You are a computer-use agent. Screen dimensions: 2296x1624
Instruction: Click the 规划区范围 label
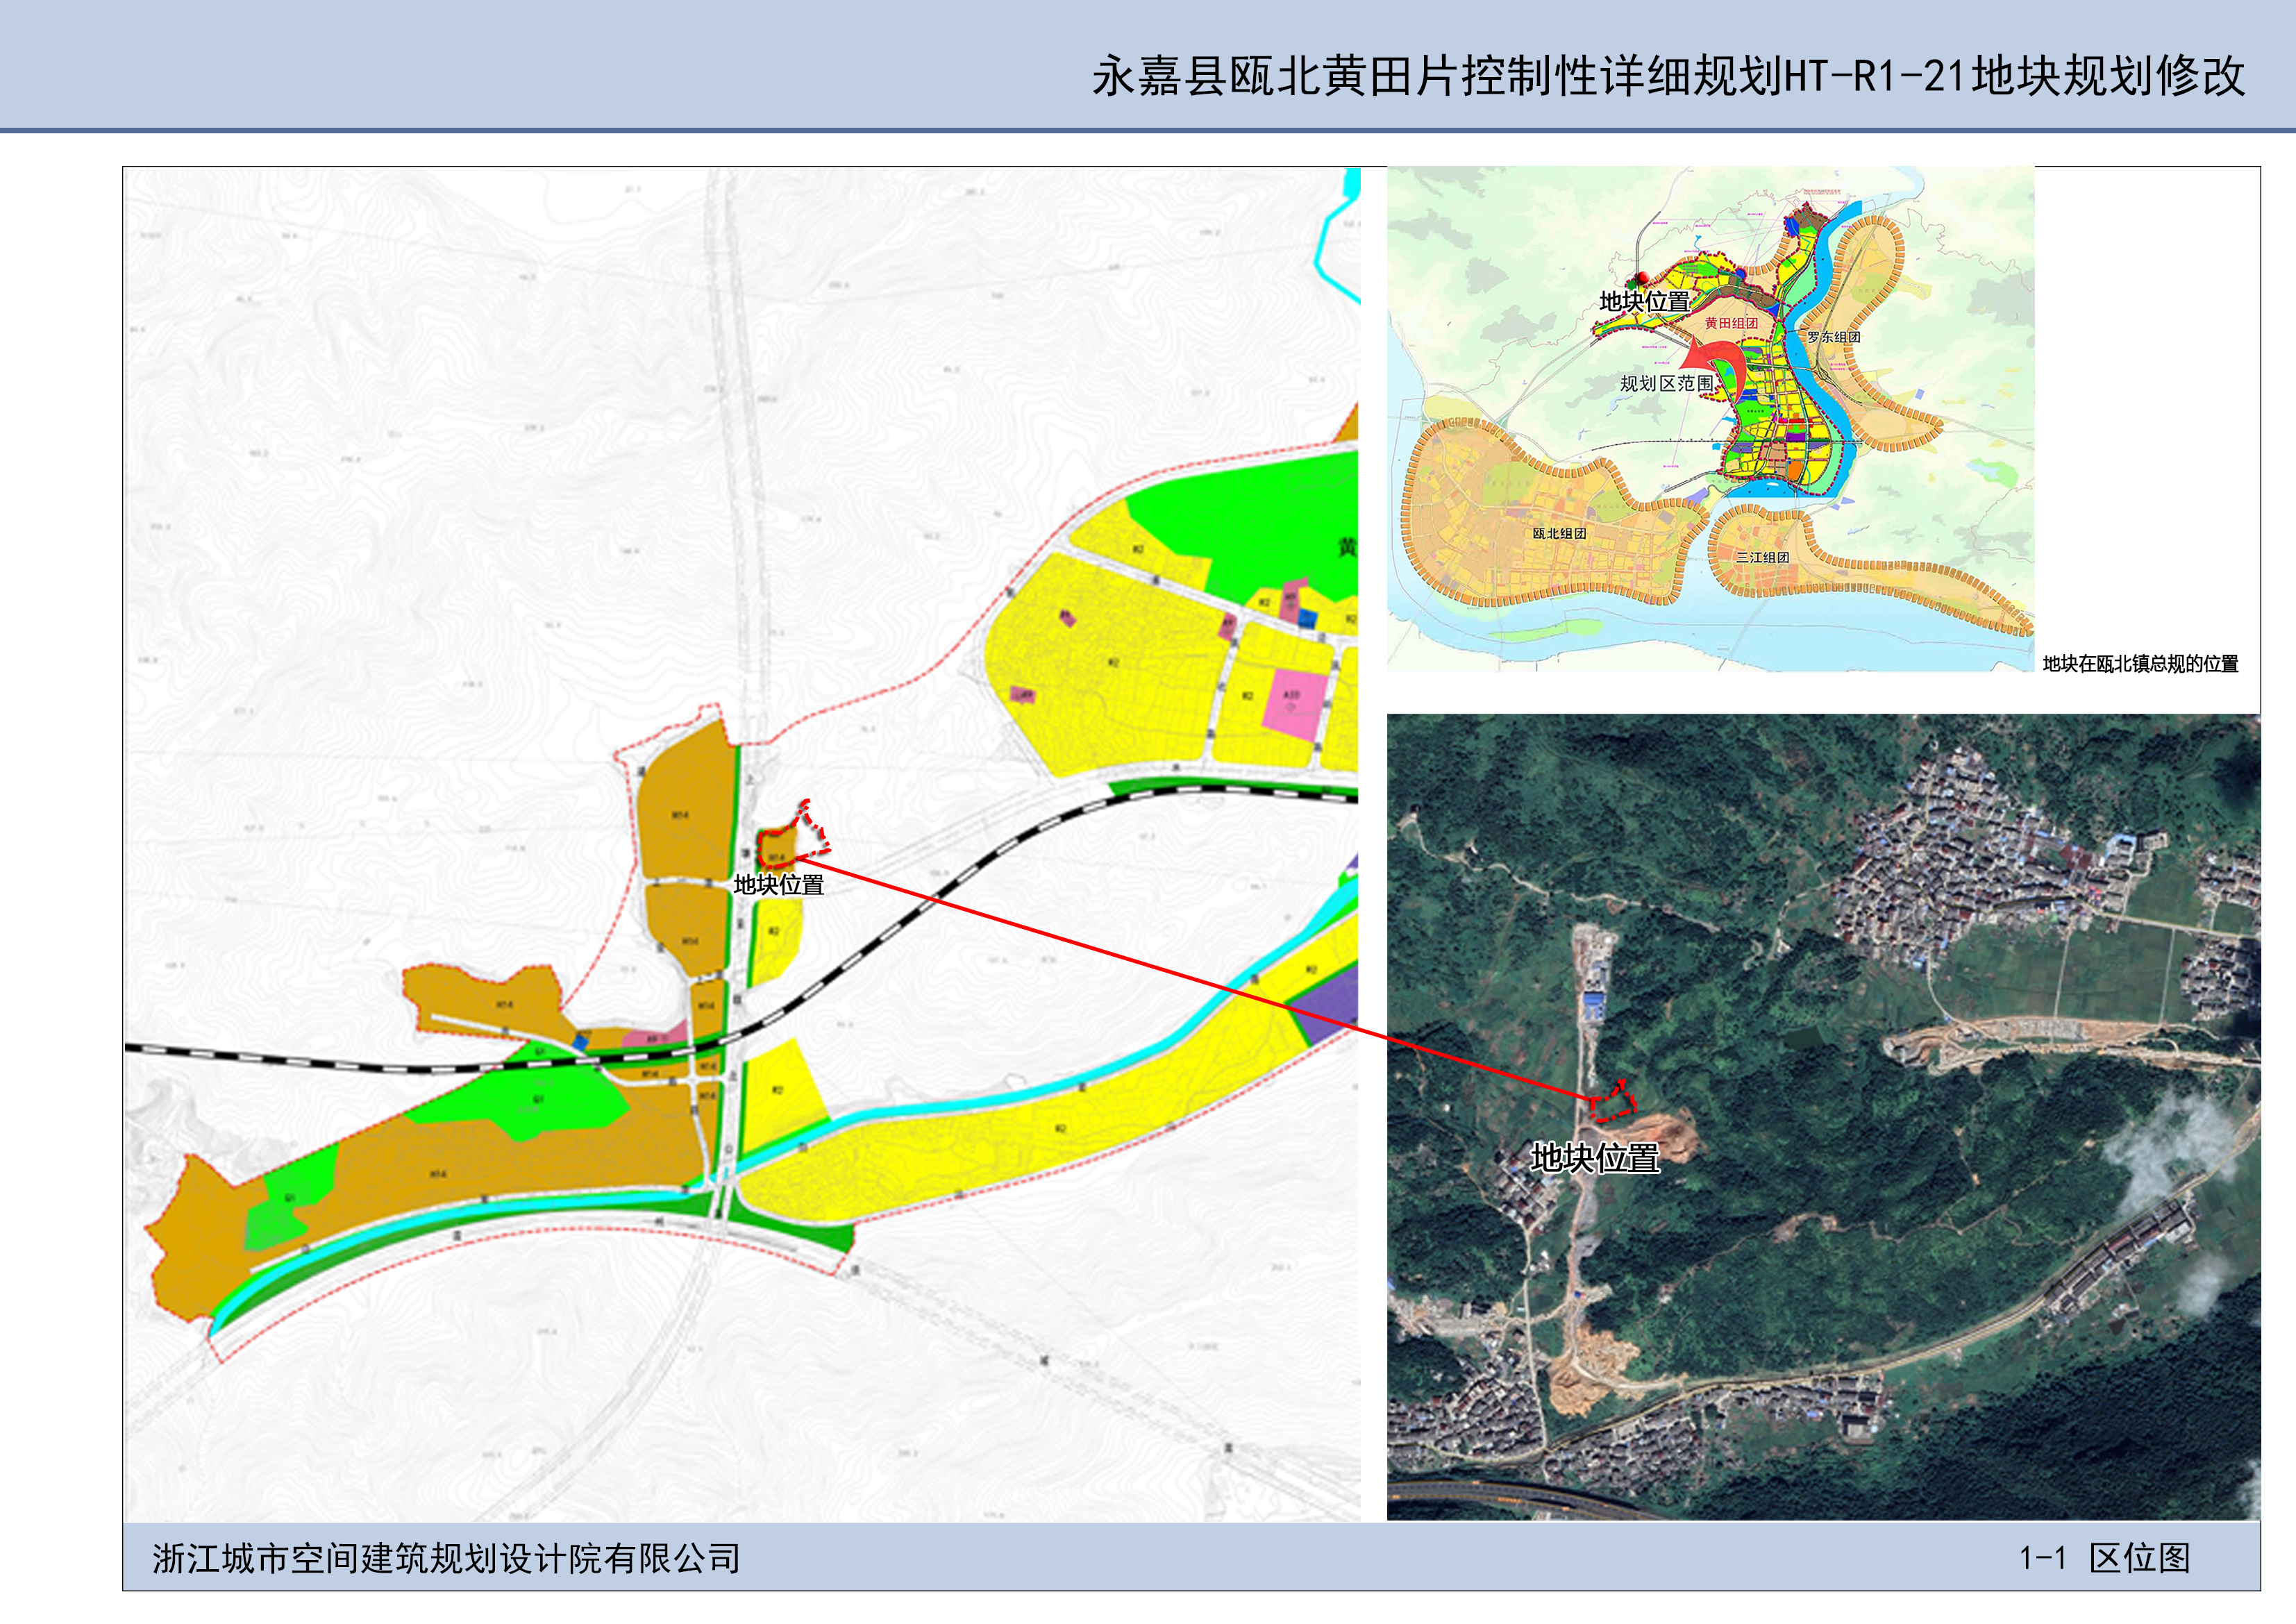(1667, 383)
